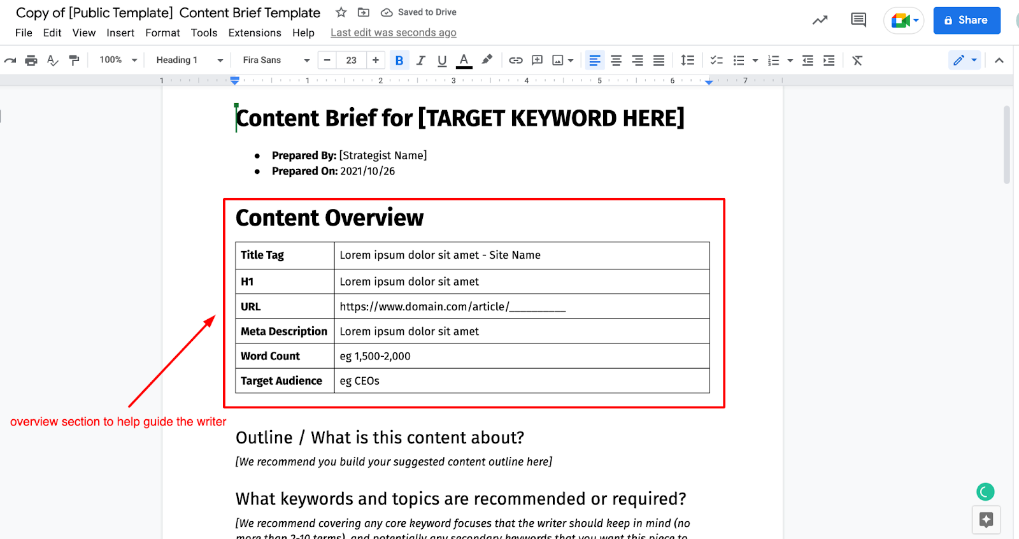The width and height of the screenshot is (1019, 539).
Task: Click the redo arrow icon
Action: pyautogui.click(x=10, y=61)
